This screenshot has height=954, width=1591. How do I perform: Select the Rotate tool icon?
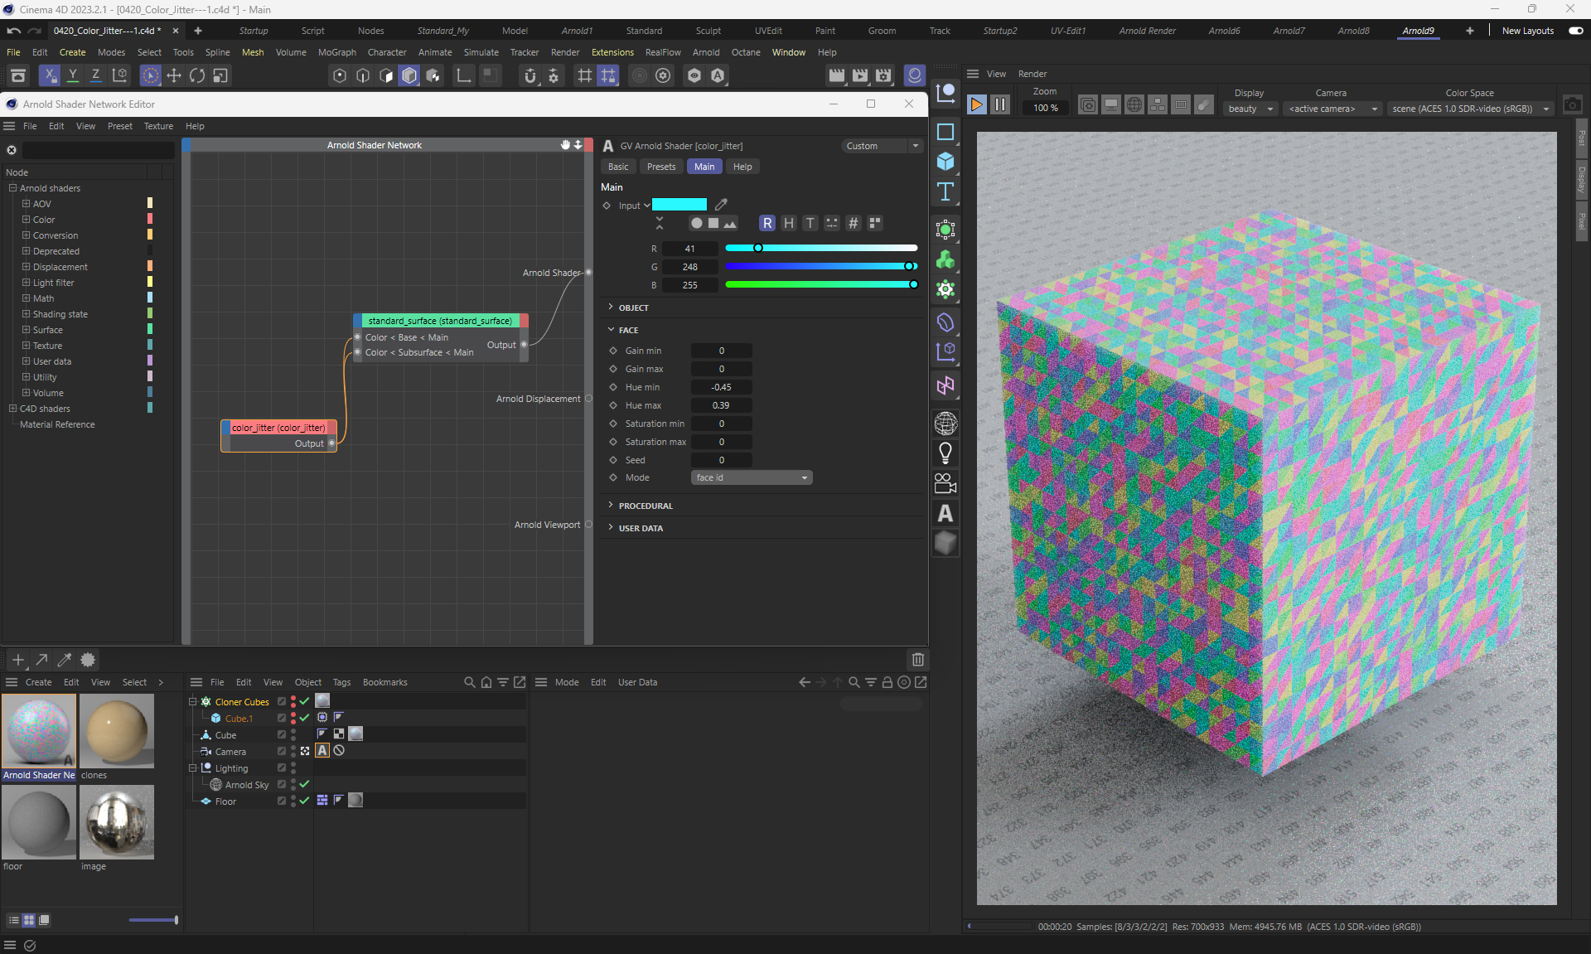197,75
